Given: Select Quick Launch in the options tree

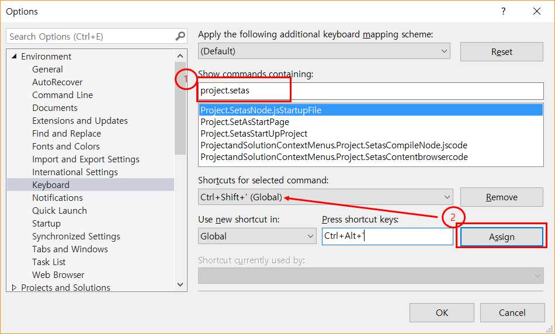Looking at the screenshot, I should pos(60,211).
